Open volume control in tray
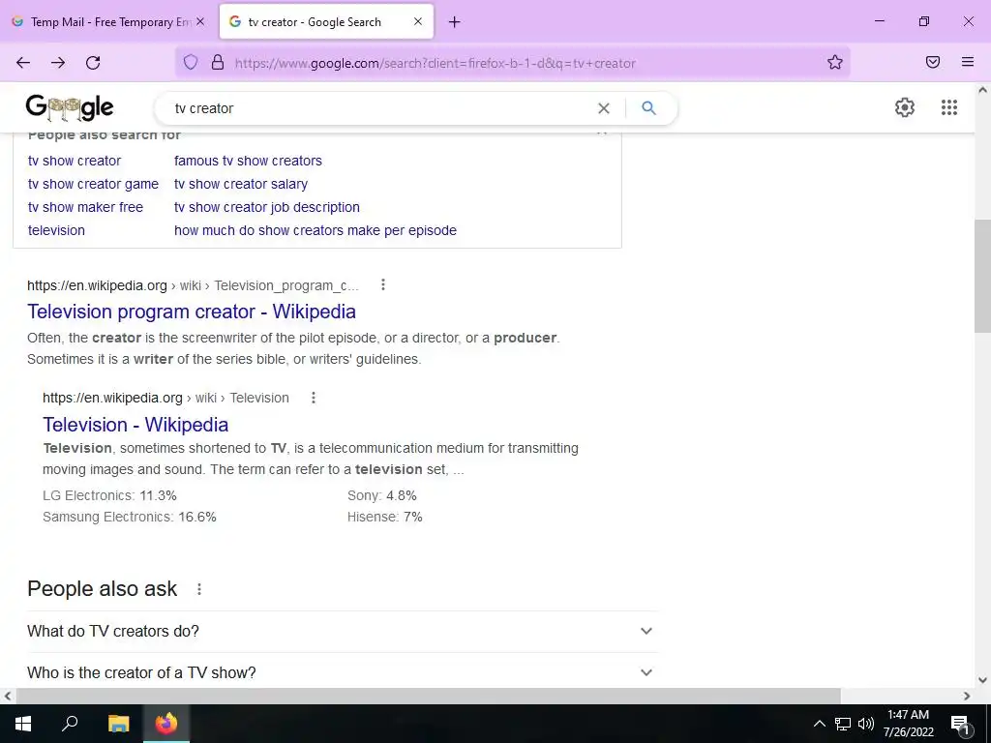The height and width of the screenshot is (743, 991). click(x=866, y=724)
